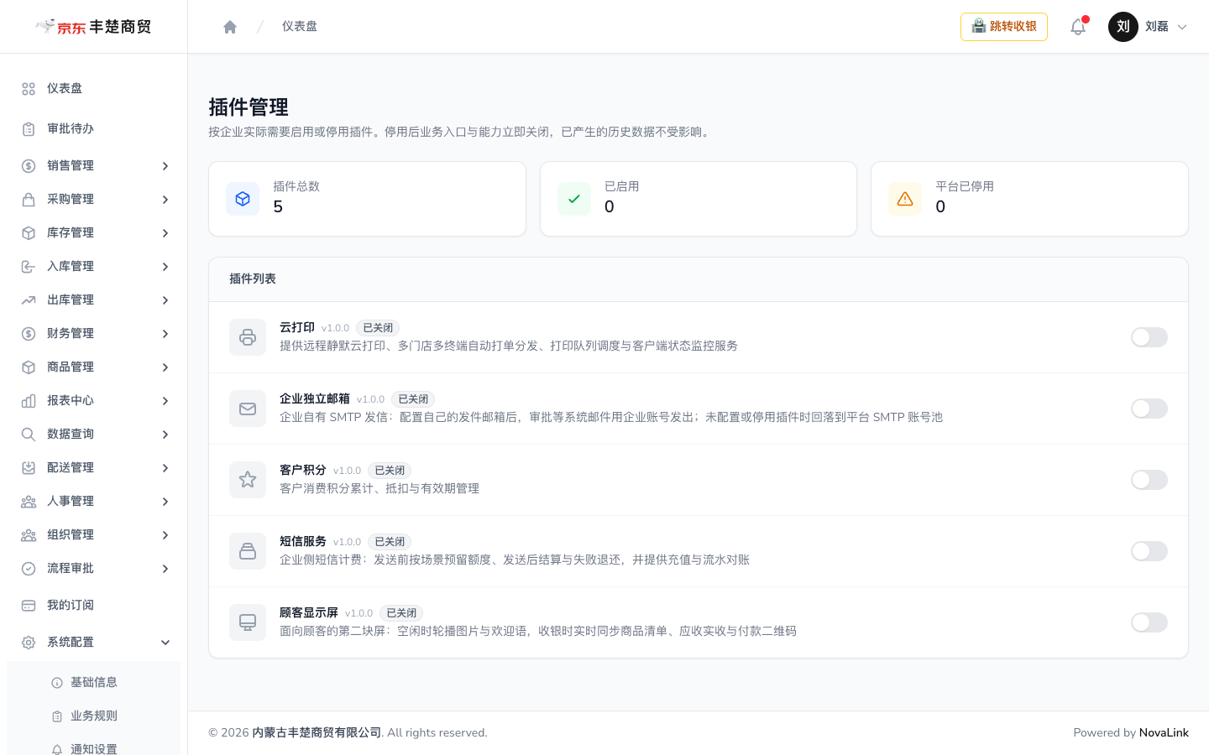Open the 仪表盘 sidebar menu
Viewport: 1209px width, 755px height.
tap(93, 89)
